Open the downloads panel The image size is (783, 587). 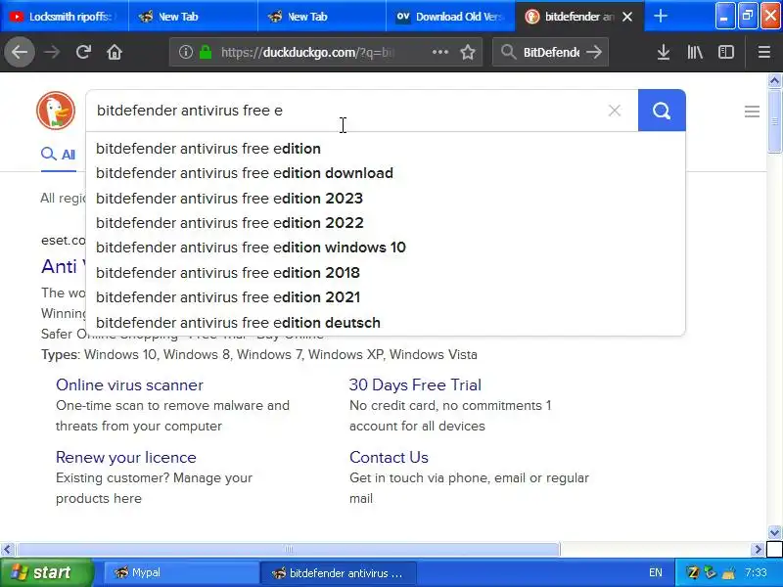[664, 52]
